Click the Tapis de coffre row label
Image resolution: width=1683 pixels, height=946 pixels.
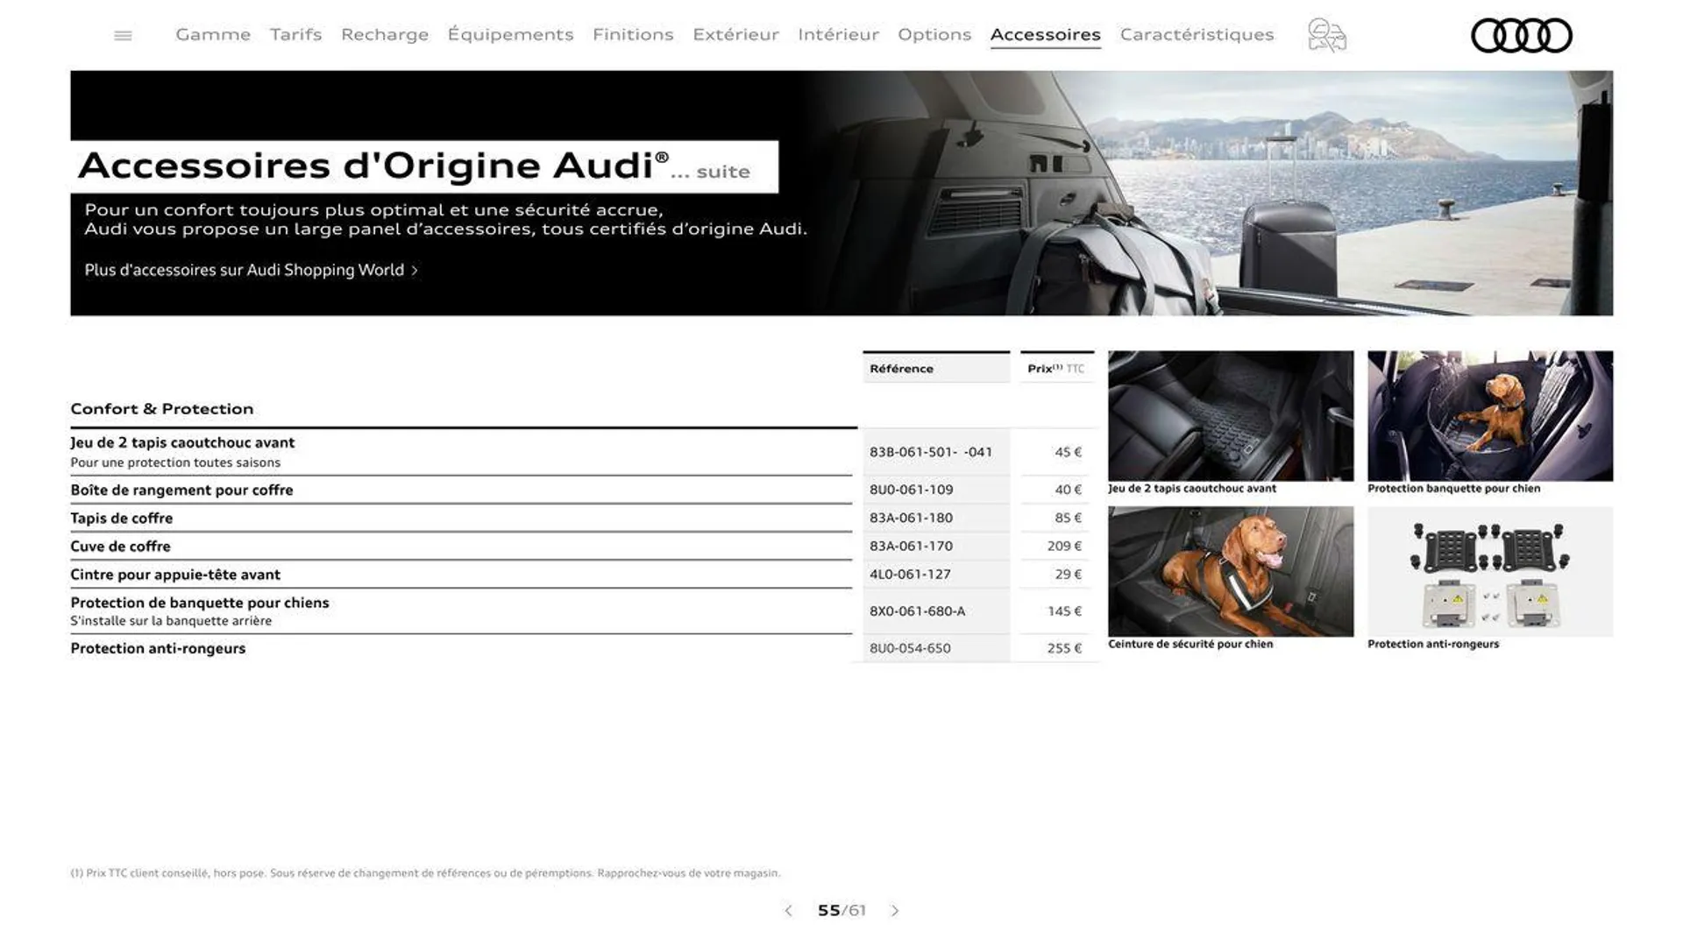(x=122, y=518)
